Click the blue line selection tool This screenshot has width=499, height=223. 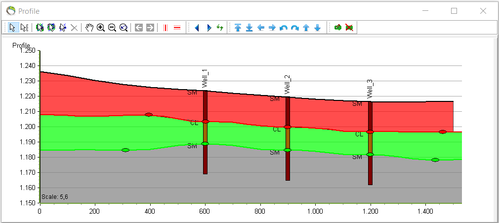(x=62, y=28)
